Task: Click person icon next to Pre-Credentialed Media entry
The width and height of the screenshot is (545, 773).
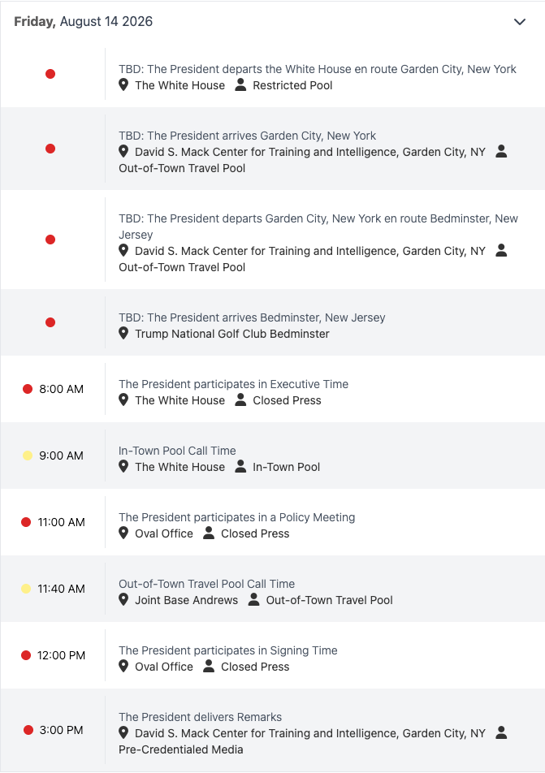Action: coord(501,732)
